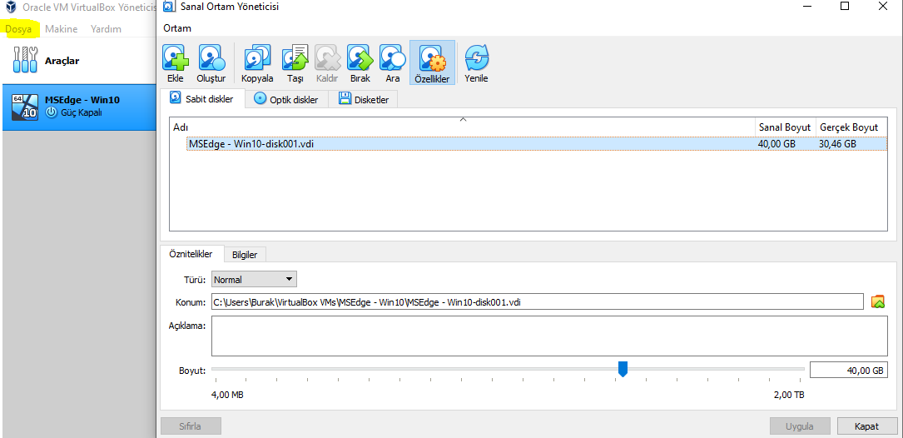Maximize the Sanal Ortam Yöneticisi window

click(844, 7)
